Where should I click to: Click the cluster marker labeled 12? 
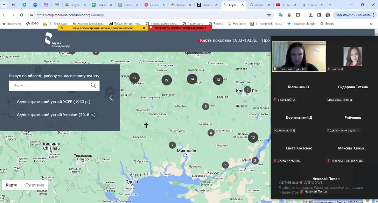pyautogui.click(x=253, y=138)
